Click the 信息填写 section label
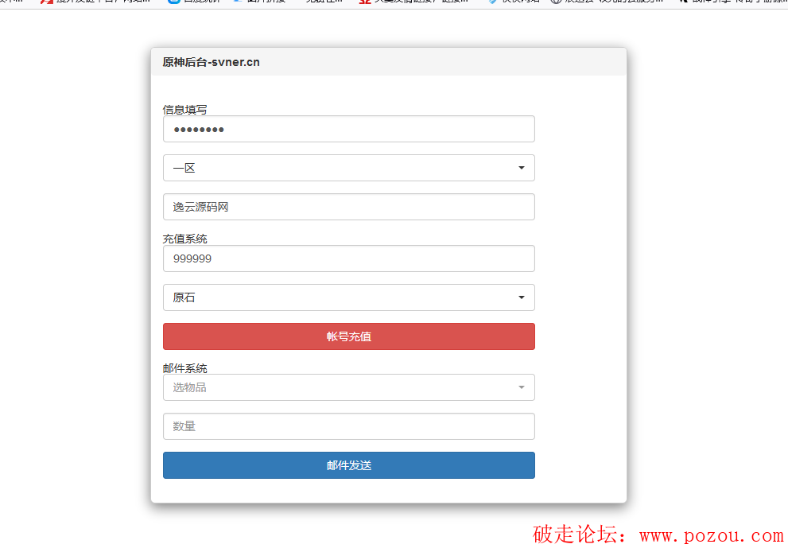 184,110
